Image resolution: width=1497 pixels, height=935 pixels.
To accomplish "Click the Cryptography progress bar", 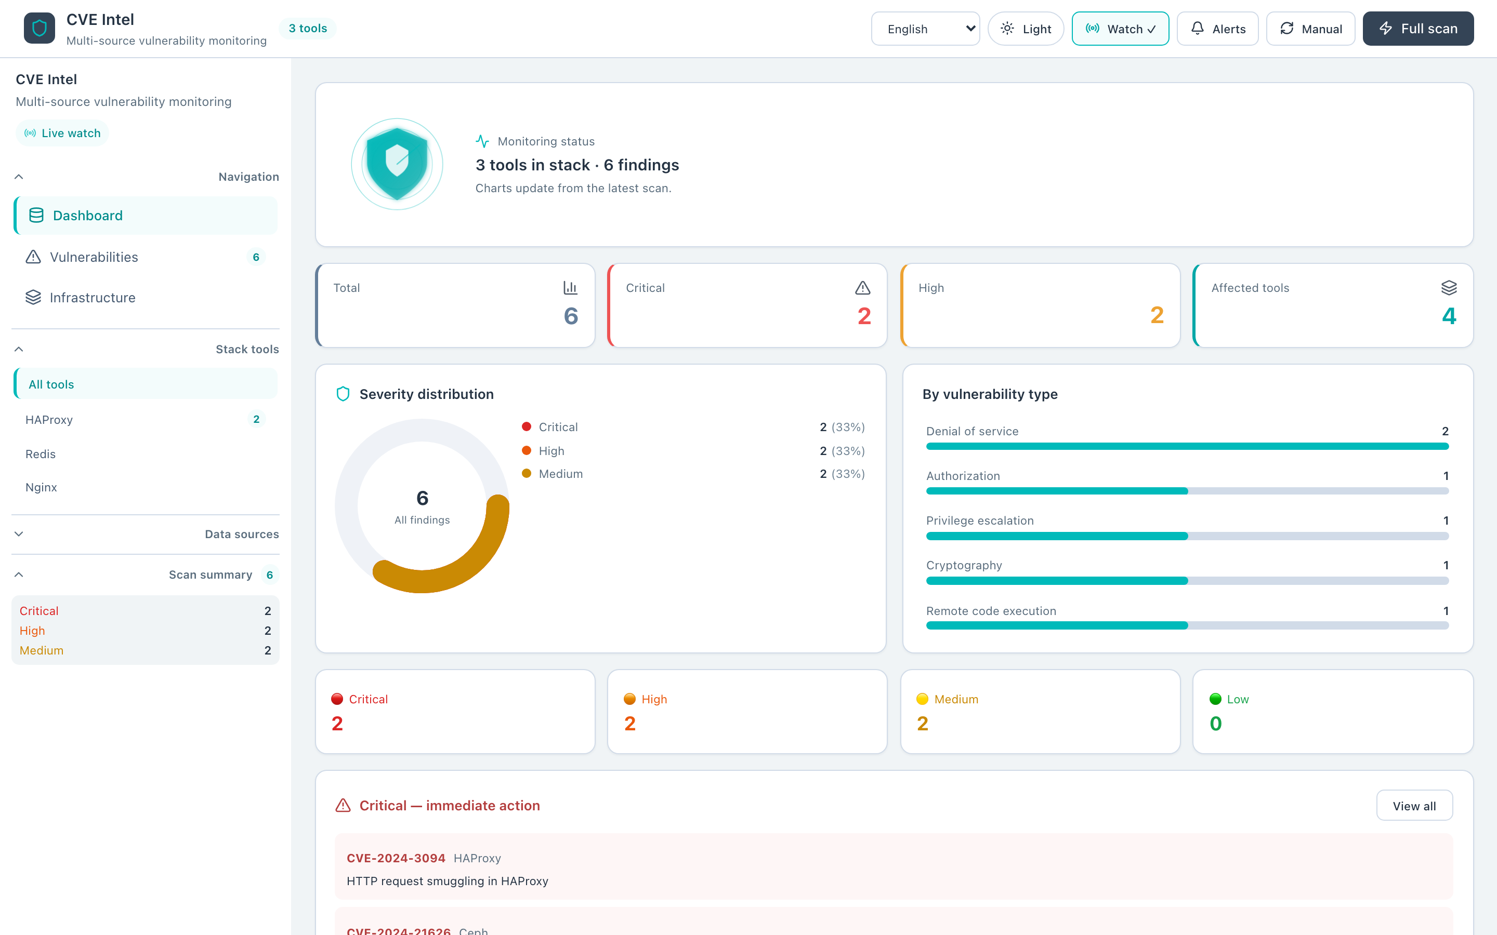I will 1187,581.
